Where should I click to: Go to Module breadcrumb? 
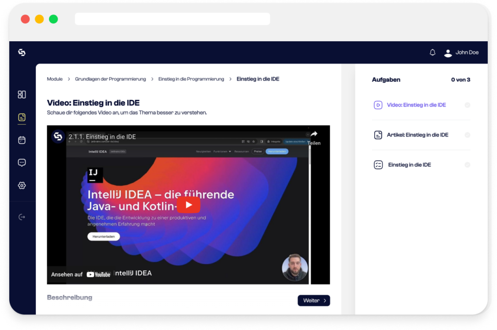pyautogui.click(x=54, y=79)
